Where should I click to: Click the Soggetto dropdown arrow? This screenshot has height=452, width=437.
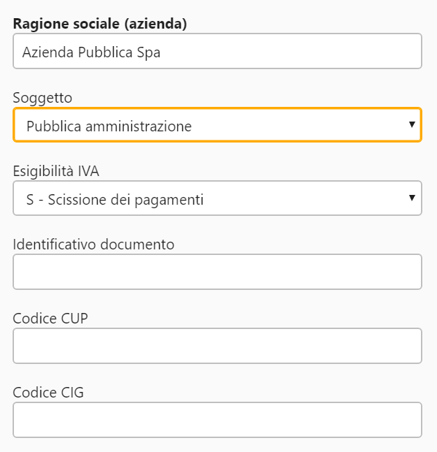tap(412, 125)
